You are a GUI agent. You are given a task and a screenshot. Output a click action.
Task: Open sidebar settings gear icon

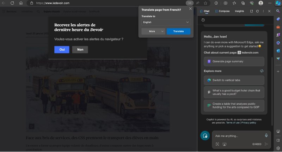click(x=278, y=148)
